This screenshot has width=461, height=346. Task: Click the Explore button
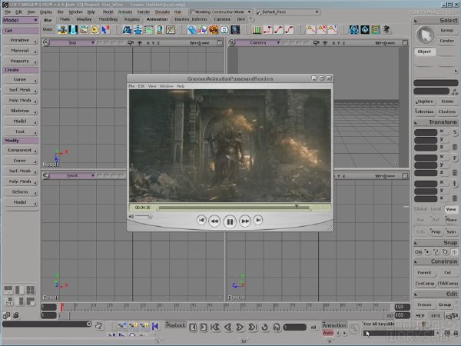[x=425, y=101]
